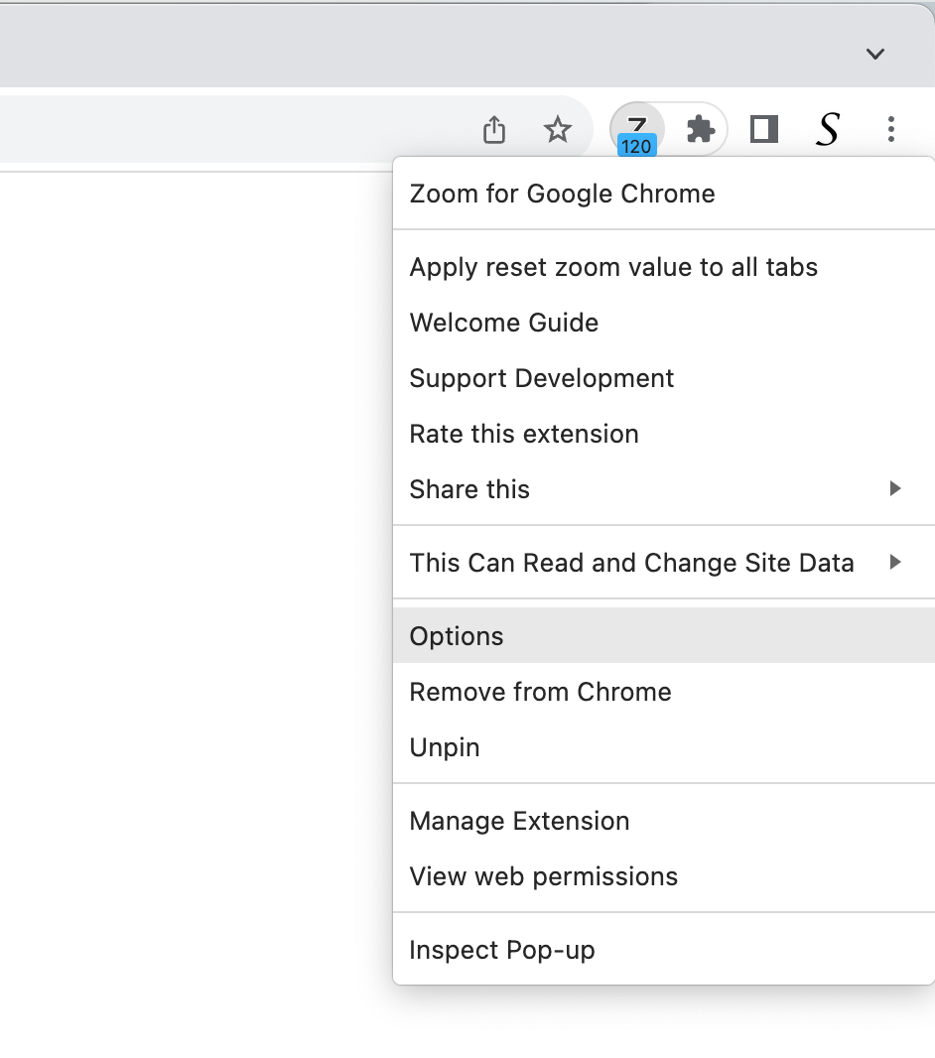Image resolution: width=935 pixels, height=1058 pixels.
Task: Open the extension Options
Action: [x=456, y=635]
